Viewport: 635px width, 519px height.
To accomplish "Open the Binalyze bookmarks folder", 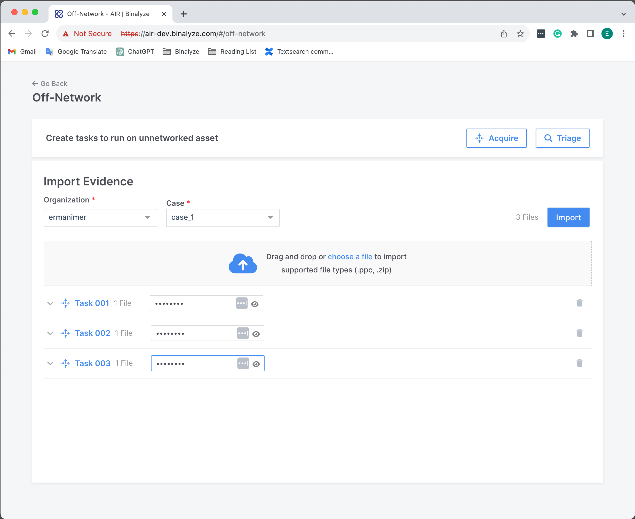I will 181,51.
